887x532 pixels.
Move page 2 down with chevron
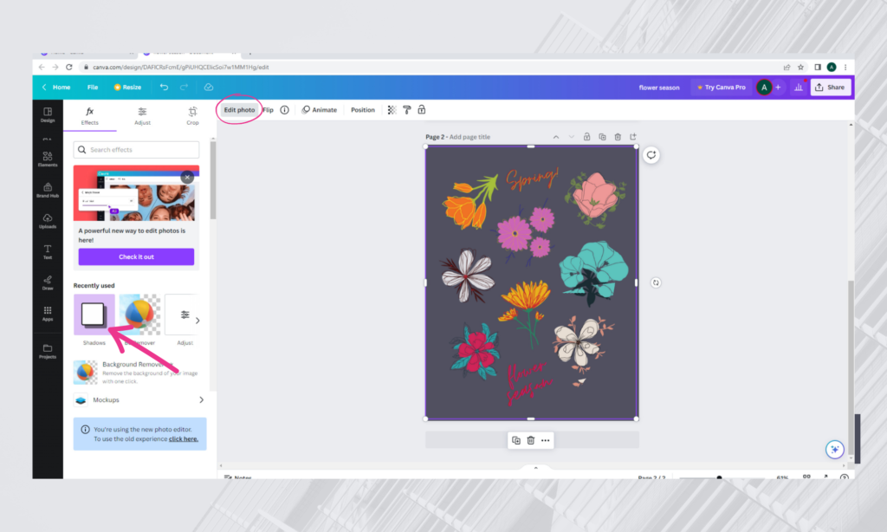572,137
